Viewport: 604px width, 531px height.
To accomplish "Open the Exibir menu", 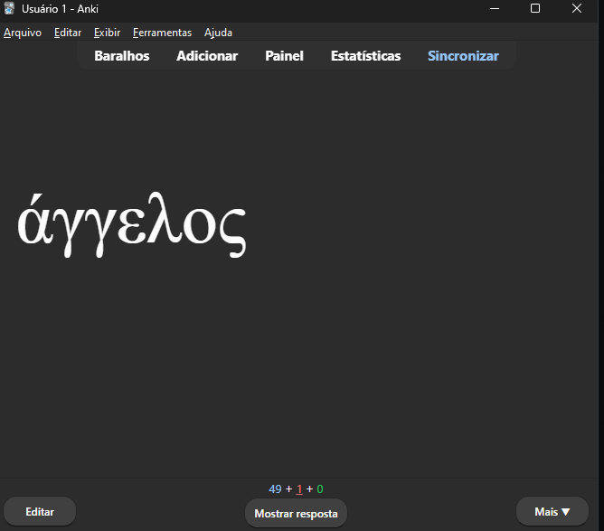I will pyautogui.click(x=107, y=33).
